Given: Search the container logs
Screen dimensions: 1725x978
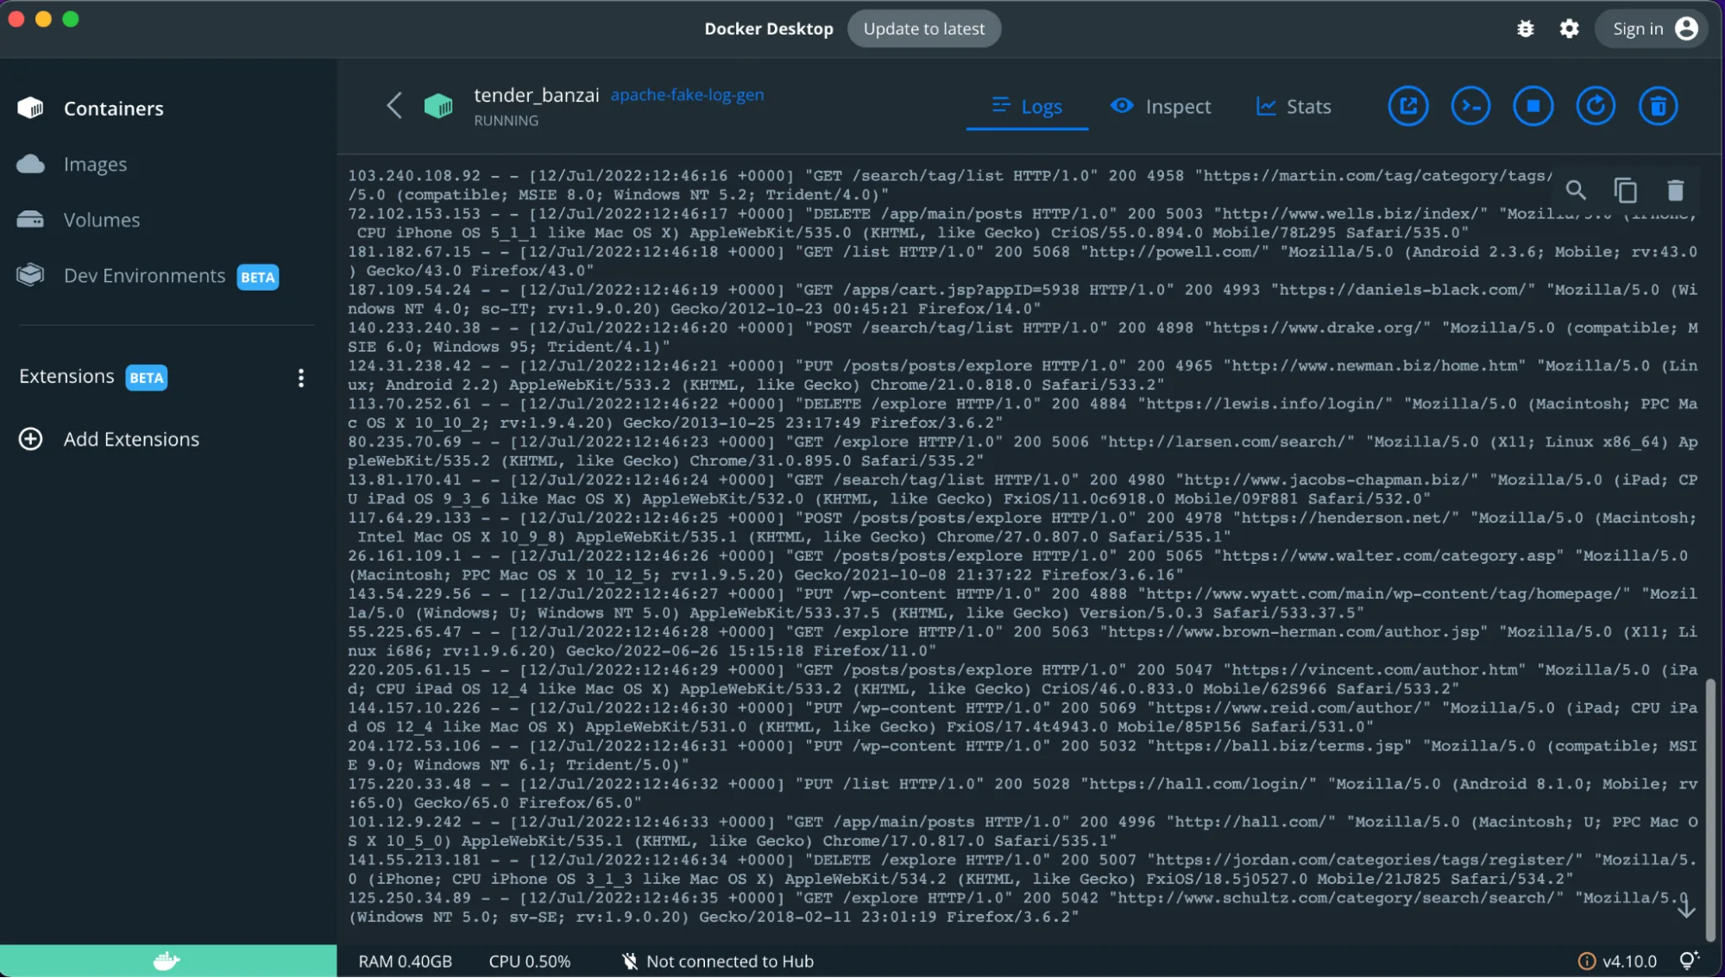Looking at the screenshot, I should [x=1576, y=190].
